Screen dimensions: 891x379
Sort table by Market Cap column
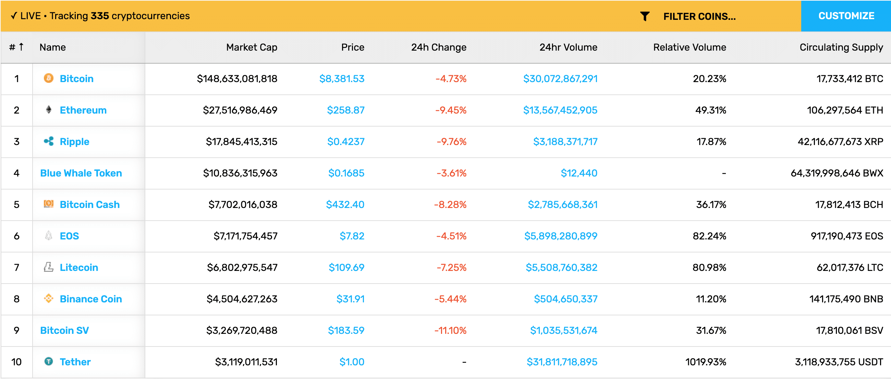point(252,47)
